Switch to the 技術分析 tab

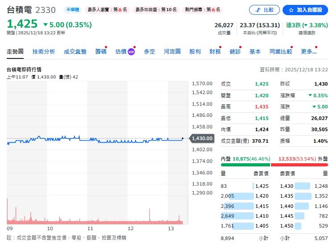44,52
